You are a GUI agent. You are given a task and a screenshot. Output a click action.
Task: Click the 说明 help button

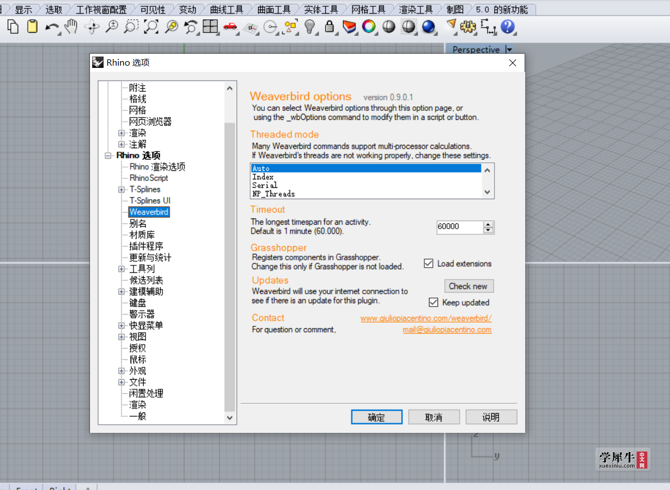click(491, 417)
